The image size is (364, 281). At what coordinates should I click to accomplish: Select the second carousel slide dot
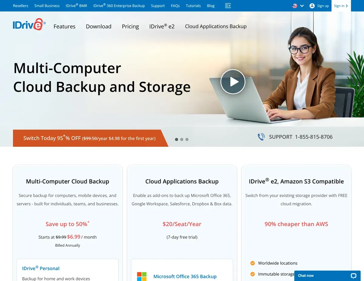pos(182,139)
